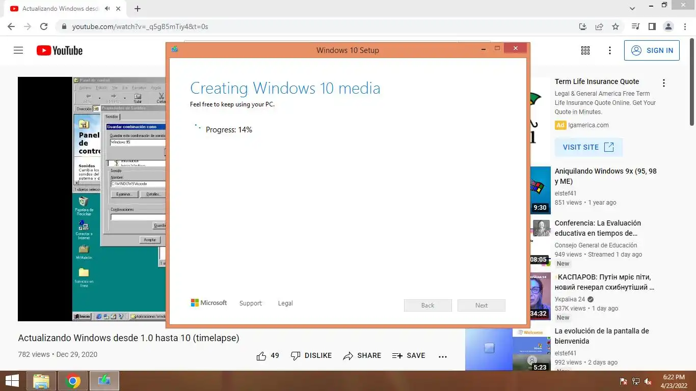Click the DISLIKE button

click(311, 356)
